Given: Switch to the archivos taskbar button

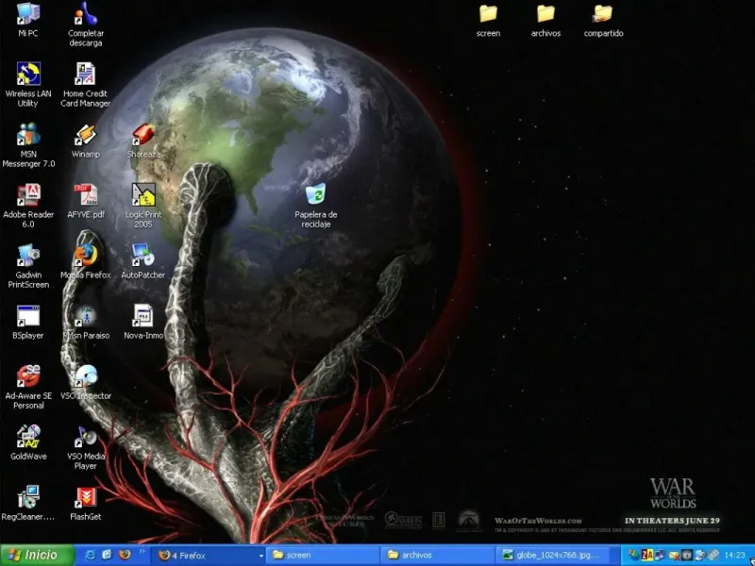Looking at the screenshot, I should point(438,556).
